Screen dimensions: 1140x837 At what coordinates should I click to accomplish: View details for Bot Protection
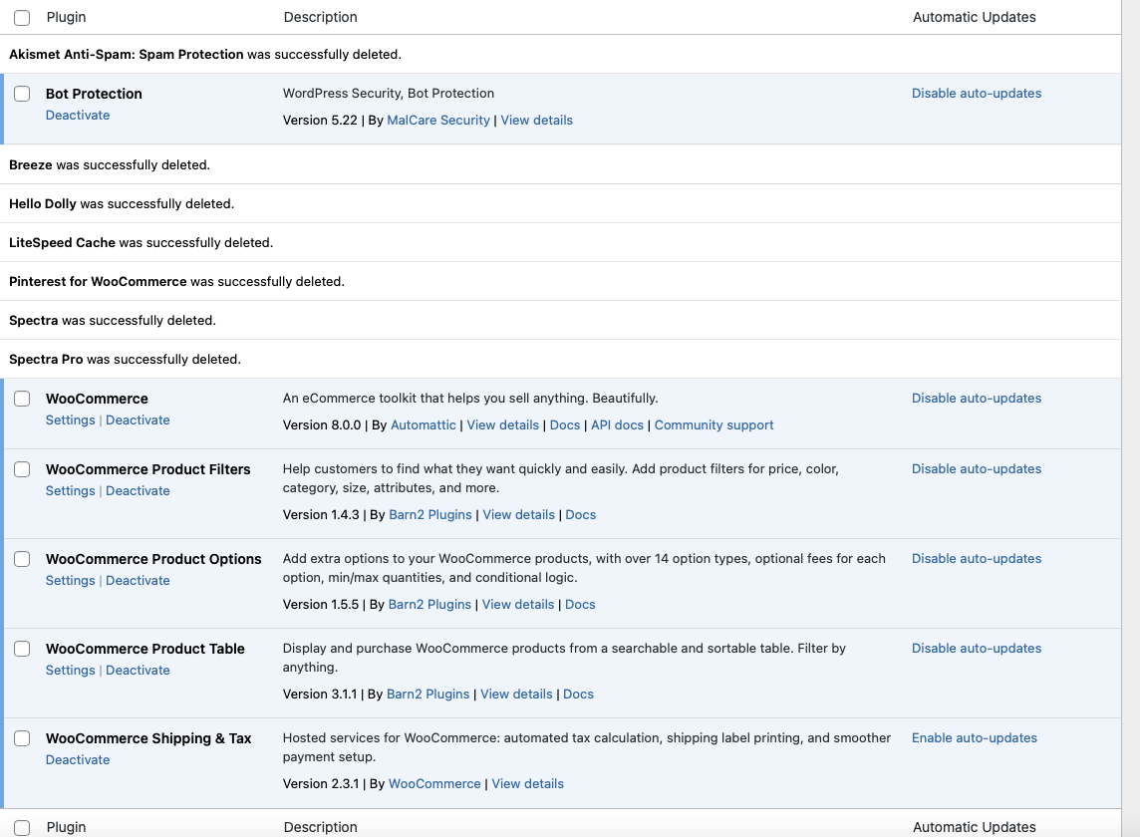pos(536,120)
